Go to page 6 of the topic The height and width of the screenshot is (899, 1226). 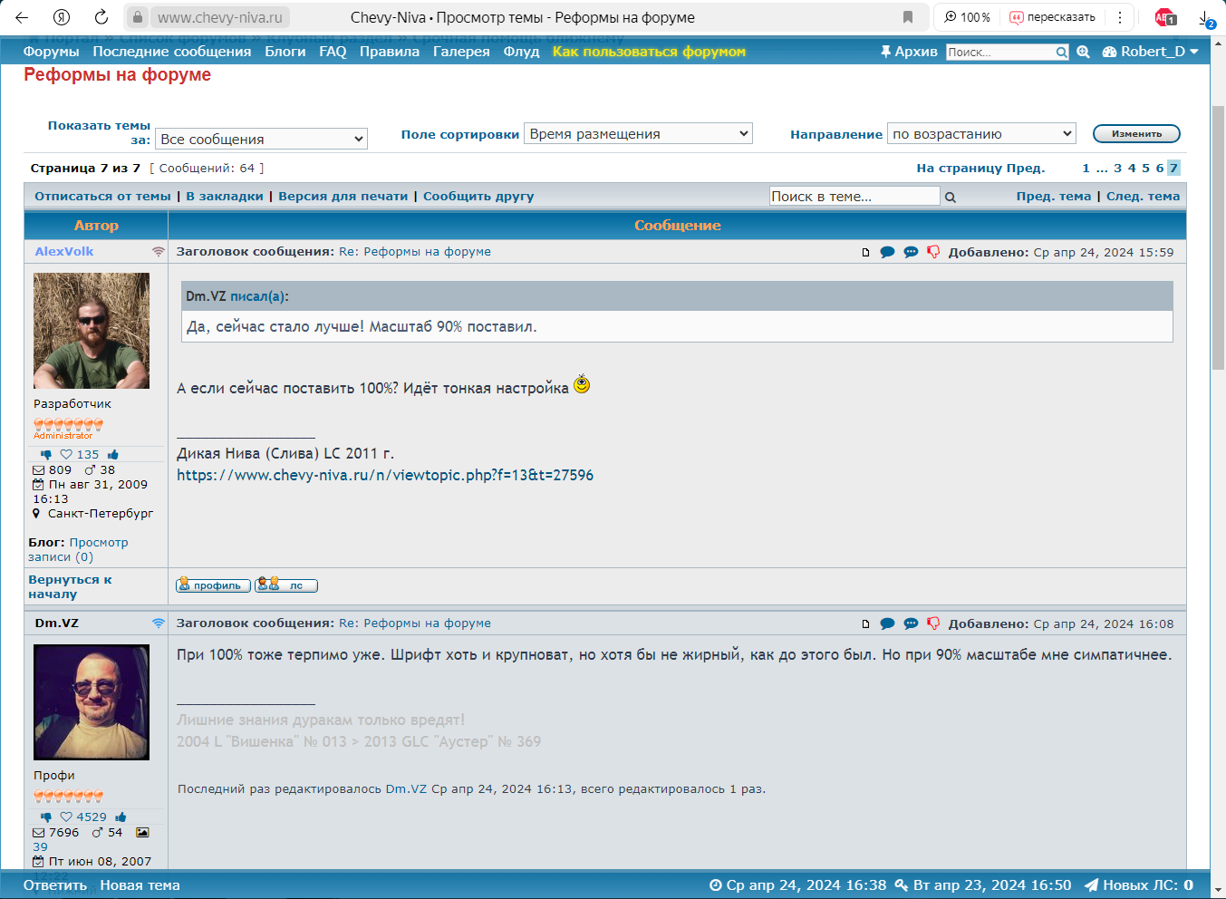[x=1159, y=169]
